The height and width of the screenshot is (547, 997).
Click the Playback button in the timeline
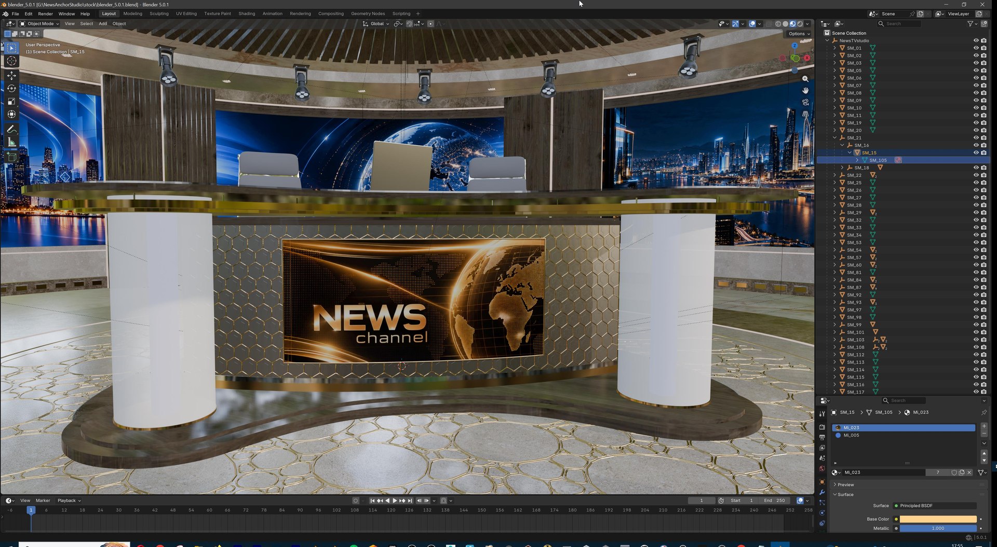[69, 501]
